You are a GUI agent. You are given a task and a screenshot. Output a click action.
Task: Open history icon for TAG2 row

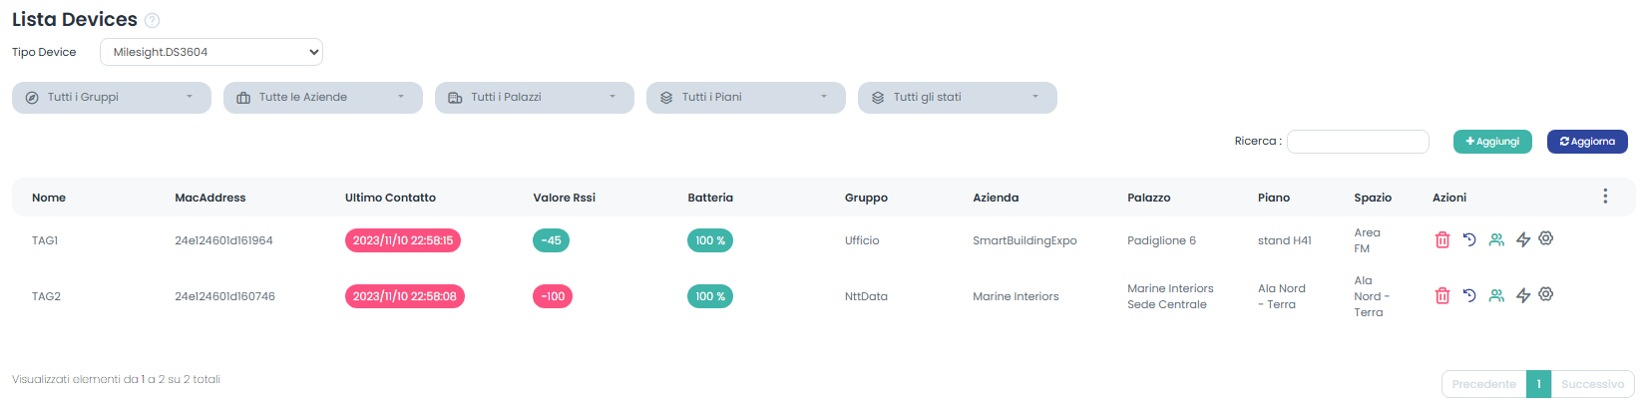pyautogui.click(x=1469, y=295)
